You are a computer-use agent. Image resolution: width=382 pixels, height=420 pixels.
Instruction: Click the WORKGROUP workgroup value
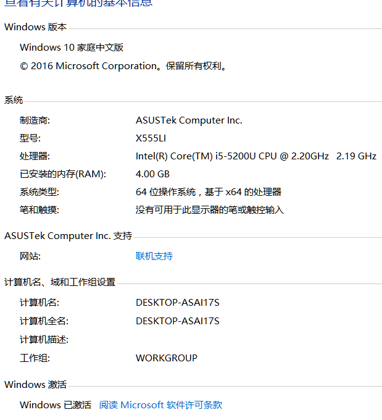click(167, 358)
